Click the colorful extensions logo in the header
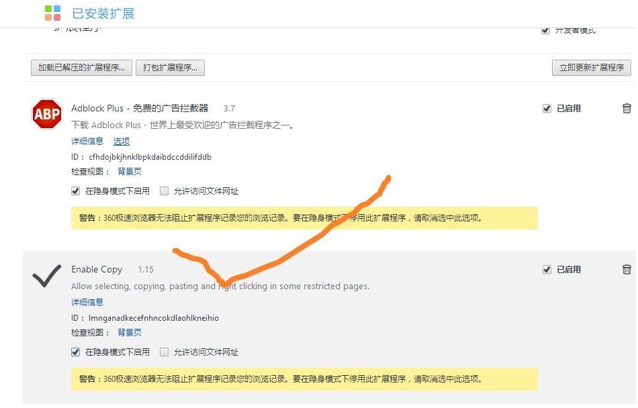Screen dimensions: 638x408 pos(53,13)
